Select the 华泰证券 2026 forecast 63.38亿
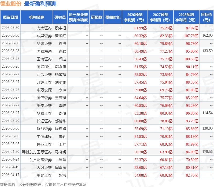This screenshot has height=187, width=214. click(141, 113)
